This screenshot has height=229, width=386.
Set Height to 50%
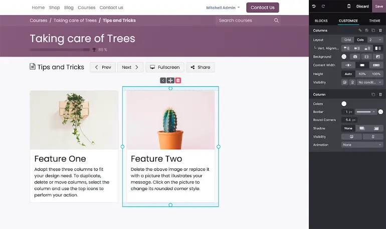click(362, 74)
